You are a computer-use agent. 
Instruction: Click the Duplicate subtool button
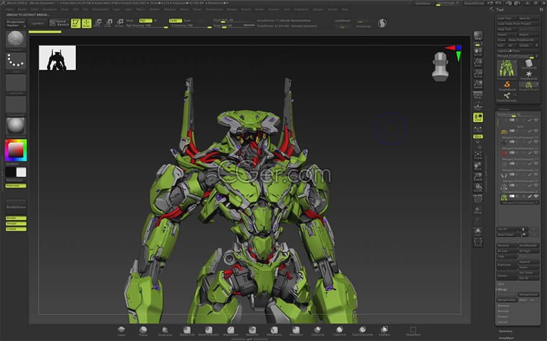507,265
